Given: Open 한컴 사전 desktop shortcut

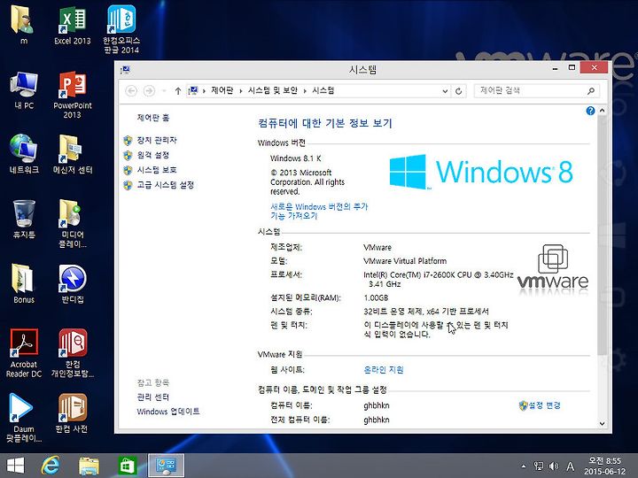Looking at the screenshot, I should click(72, 413).
